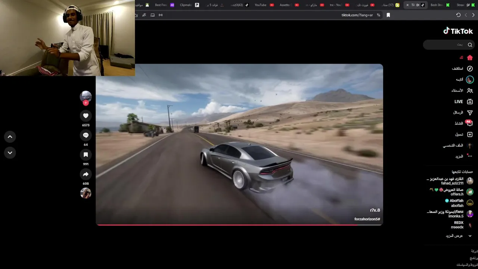This screenshot has width=478, height=269.
Task: Open the Explore compass icon (استكشف)
Action: pos(470,69)
